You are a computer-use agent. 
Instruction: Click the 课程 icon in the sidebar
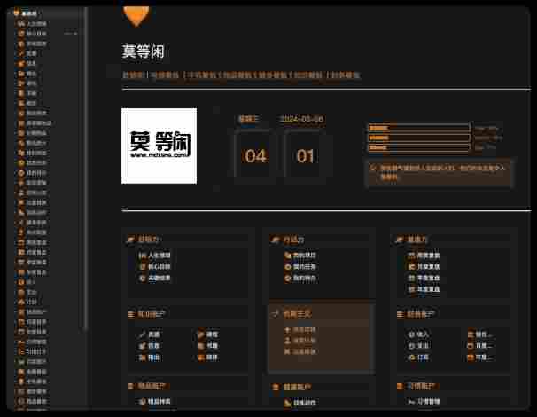21,83
